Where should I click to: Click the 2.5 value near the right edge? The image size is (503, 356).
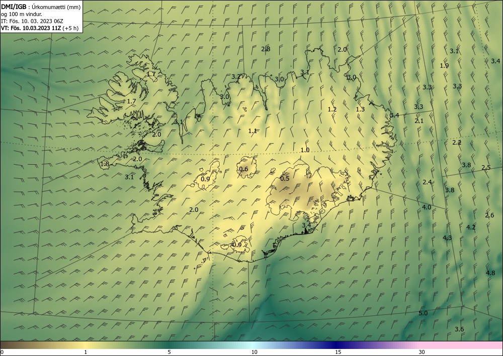click(x=486, y=167)
